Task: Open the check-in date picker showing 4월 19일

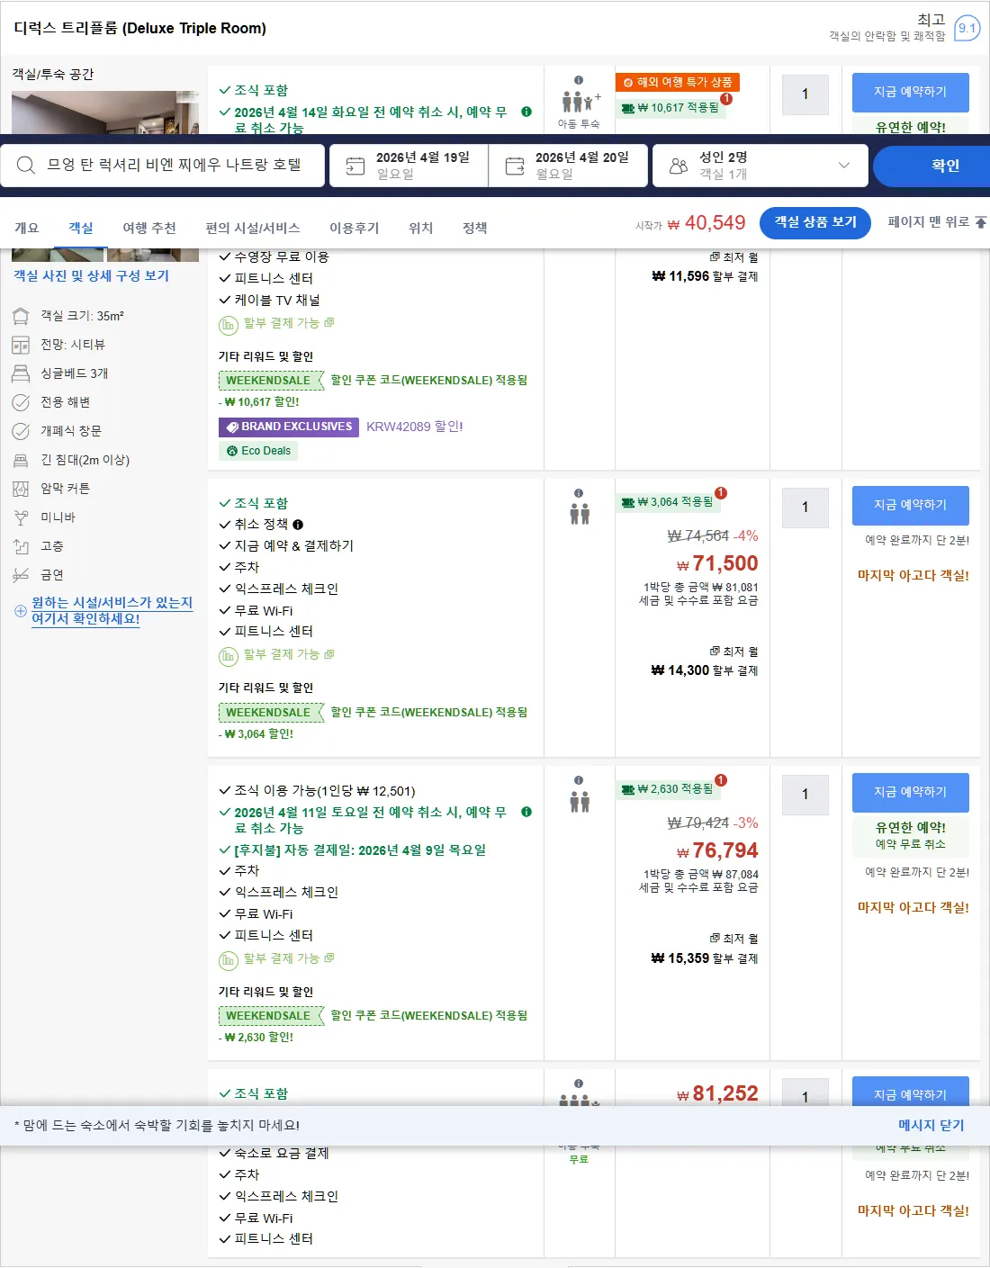Action: point(409,166)
